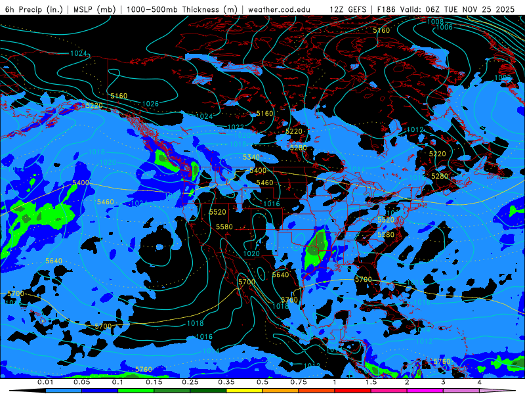This screenshot has width=525, height=394.
Task: Click the 1022 mb contour label over Canada
Action: [236, 127]
